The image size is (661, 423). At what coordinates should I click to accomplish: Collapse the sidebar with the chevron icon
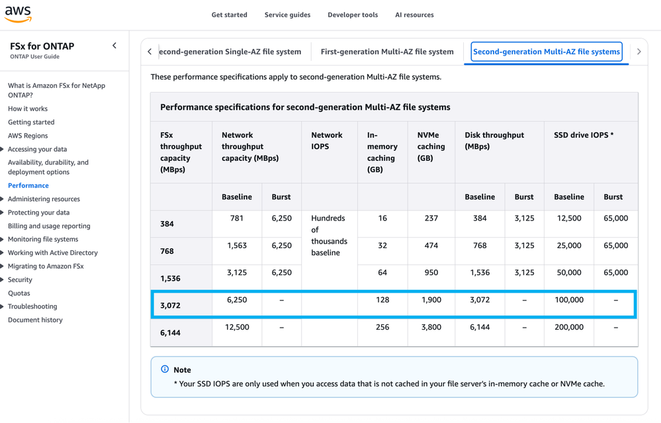[x=114, y=46]
